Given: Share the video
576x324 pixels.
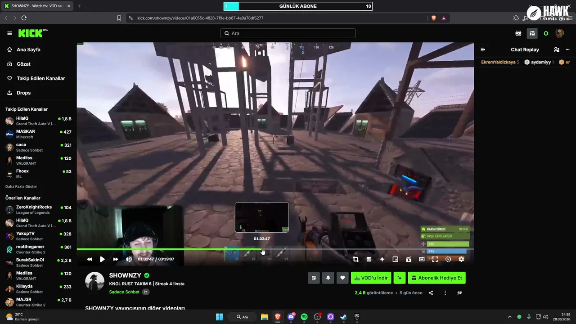Looking at the screenshot, I should (x=431, y=293).
